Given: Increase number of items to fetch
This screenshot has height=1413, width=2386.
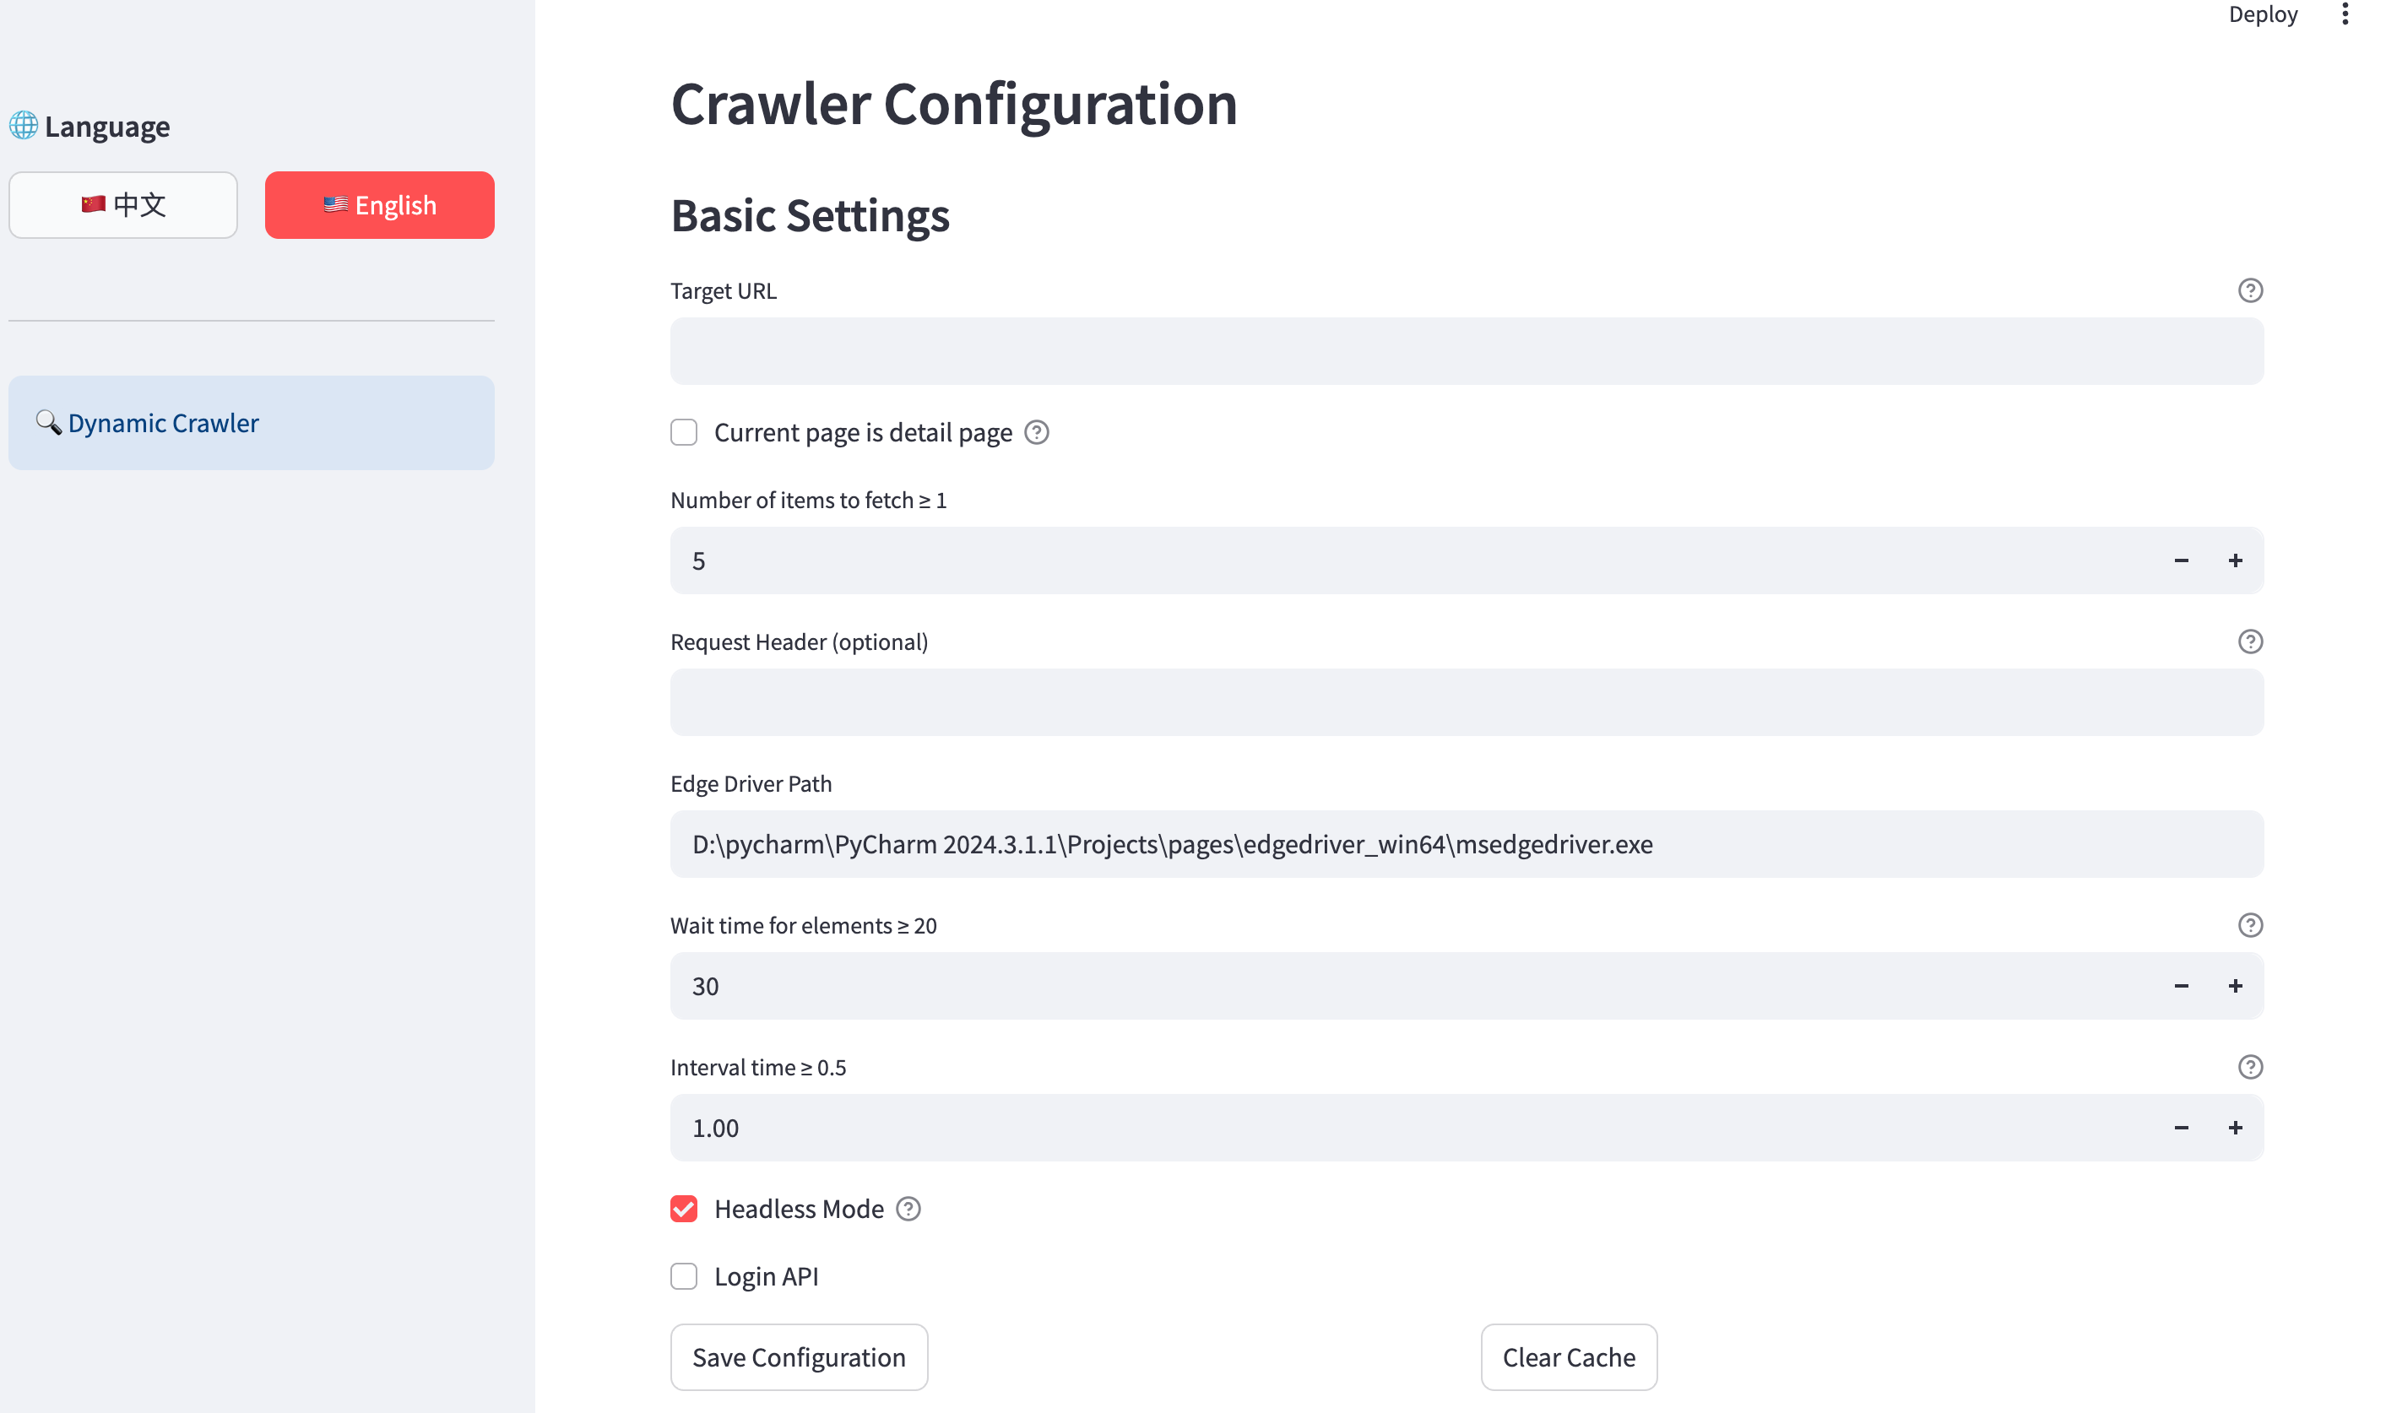Looking at the screenshot, I should [2235, 560].
